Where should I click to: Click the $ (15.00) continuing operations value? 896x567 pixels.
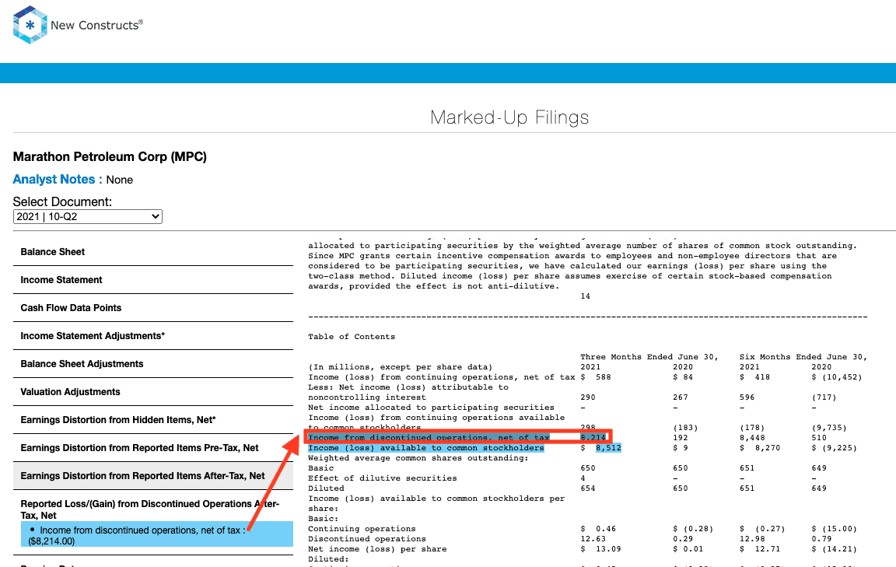[835, 529]
